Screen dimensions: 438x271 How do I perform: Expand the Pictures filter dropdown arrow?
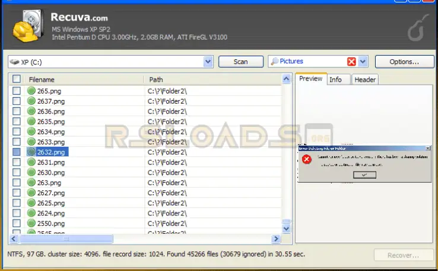tap(363, 62)
